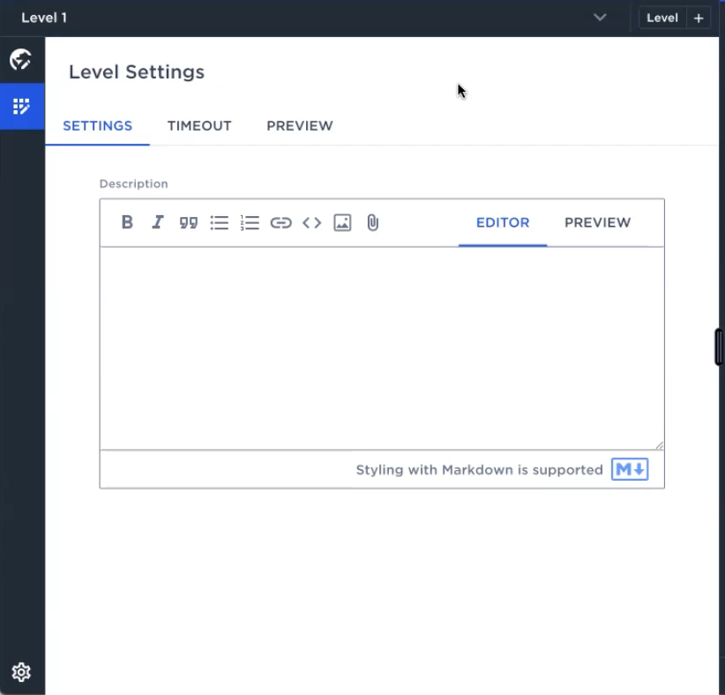Open settings gear in the sidebar
Viewport: 725px width, 695px height.
pyautogui.click(x=21, y=672)
